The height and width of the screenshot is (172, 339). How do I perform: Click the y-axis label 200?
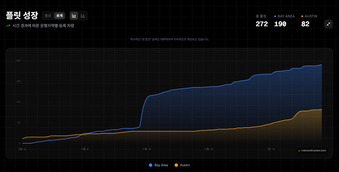coord(18,60)
